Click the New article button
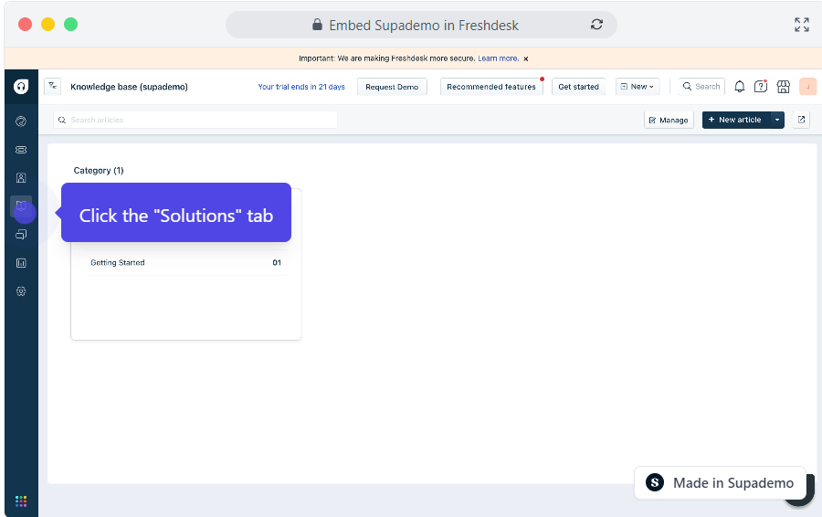 click(x=735, y=120)
